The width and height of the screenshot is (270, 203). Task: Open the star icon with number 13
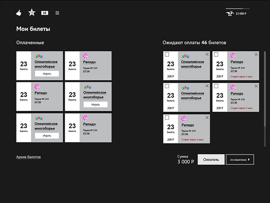pos(31,13)
